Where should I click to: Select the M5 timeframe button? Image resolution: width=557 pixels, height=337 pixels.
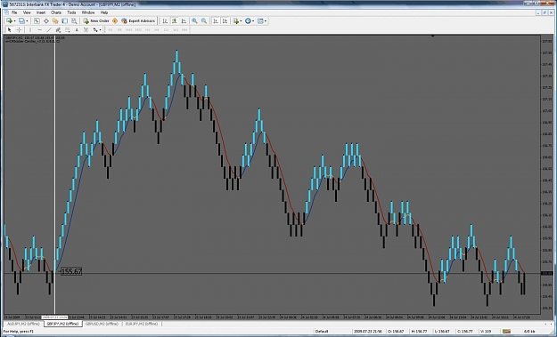(119, 29)
